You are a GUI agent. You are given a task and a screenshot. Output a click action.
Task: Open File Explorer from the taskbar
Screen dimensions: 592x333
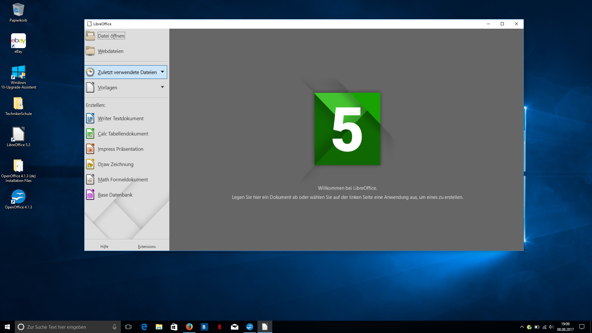tap(159, 327)
